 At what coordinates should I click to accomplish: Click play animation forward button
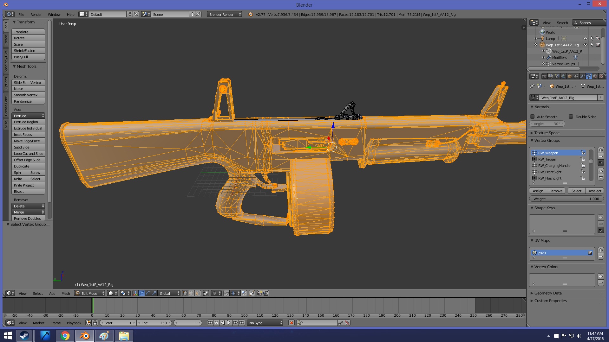pyautogui.click(x=229, y=323)
